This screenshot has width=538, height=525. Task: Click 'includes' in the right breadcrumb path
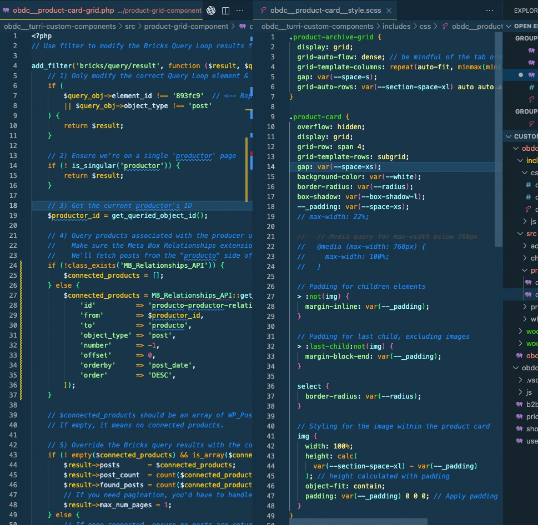[x=396, y=26]
